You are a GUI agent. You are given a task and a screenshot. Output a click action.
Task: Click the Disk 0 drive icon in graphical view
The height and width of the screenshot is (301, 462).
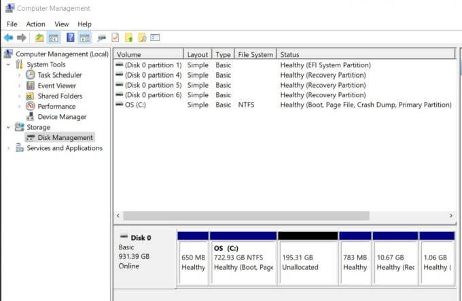(124, 236)
